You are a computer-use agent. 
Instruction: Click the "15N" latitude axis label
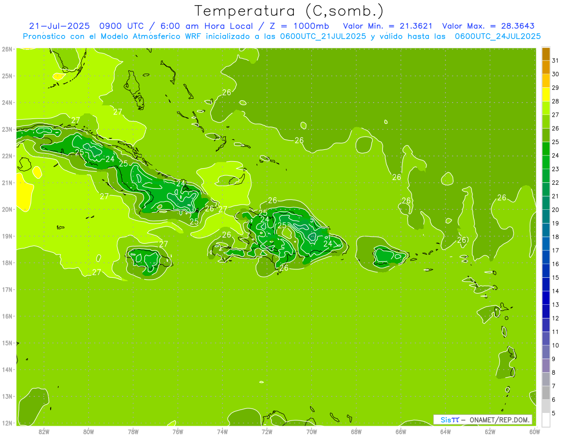point(7,343)
